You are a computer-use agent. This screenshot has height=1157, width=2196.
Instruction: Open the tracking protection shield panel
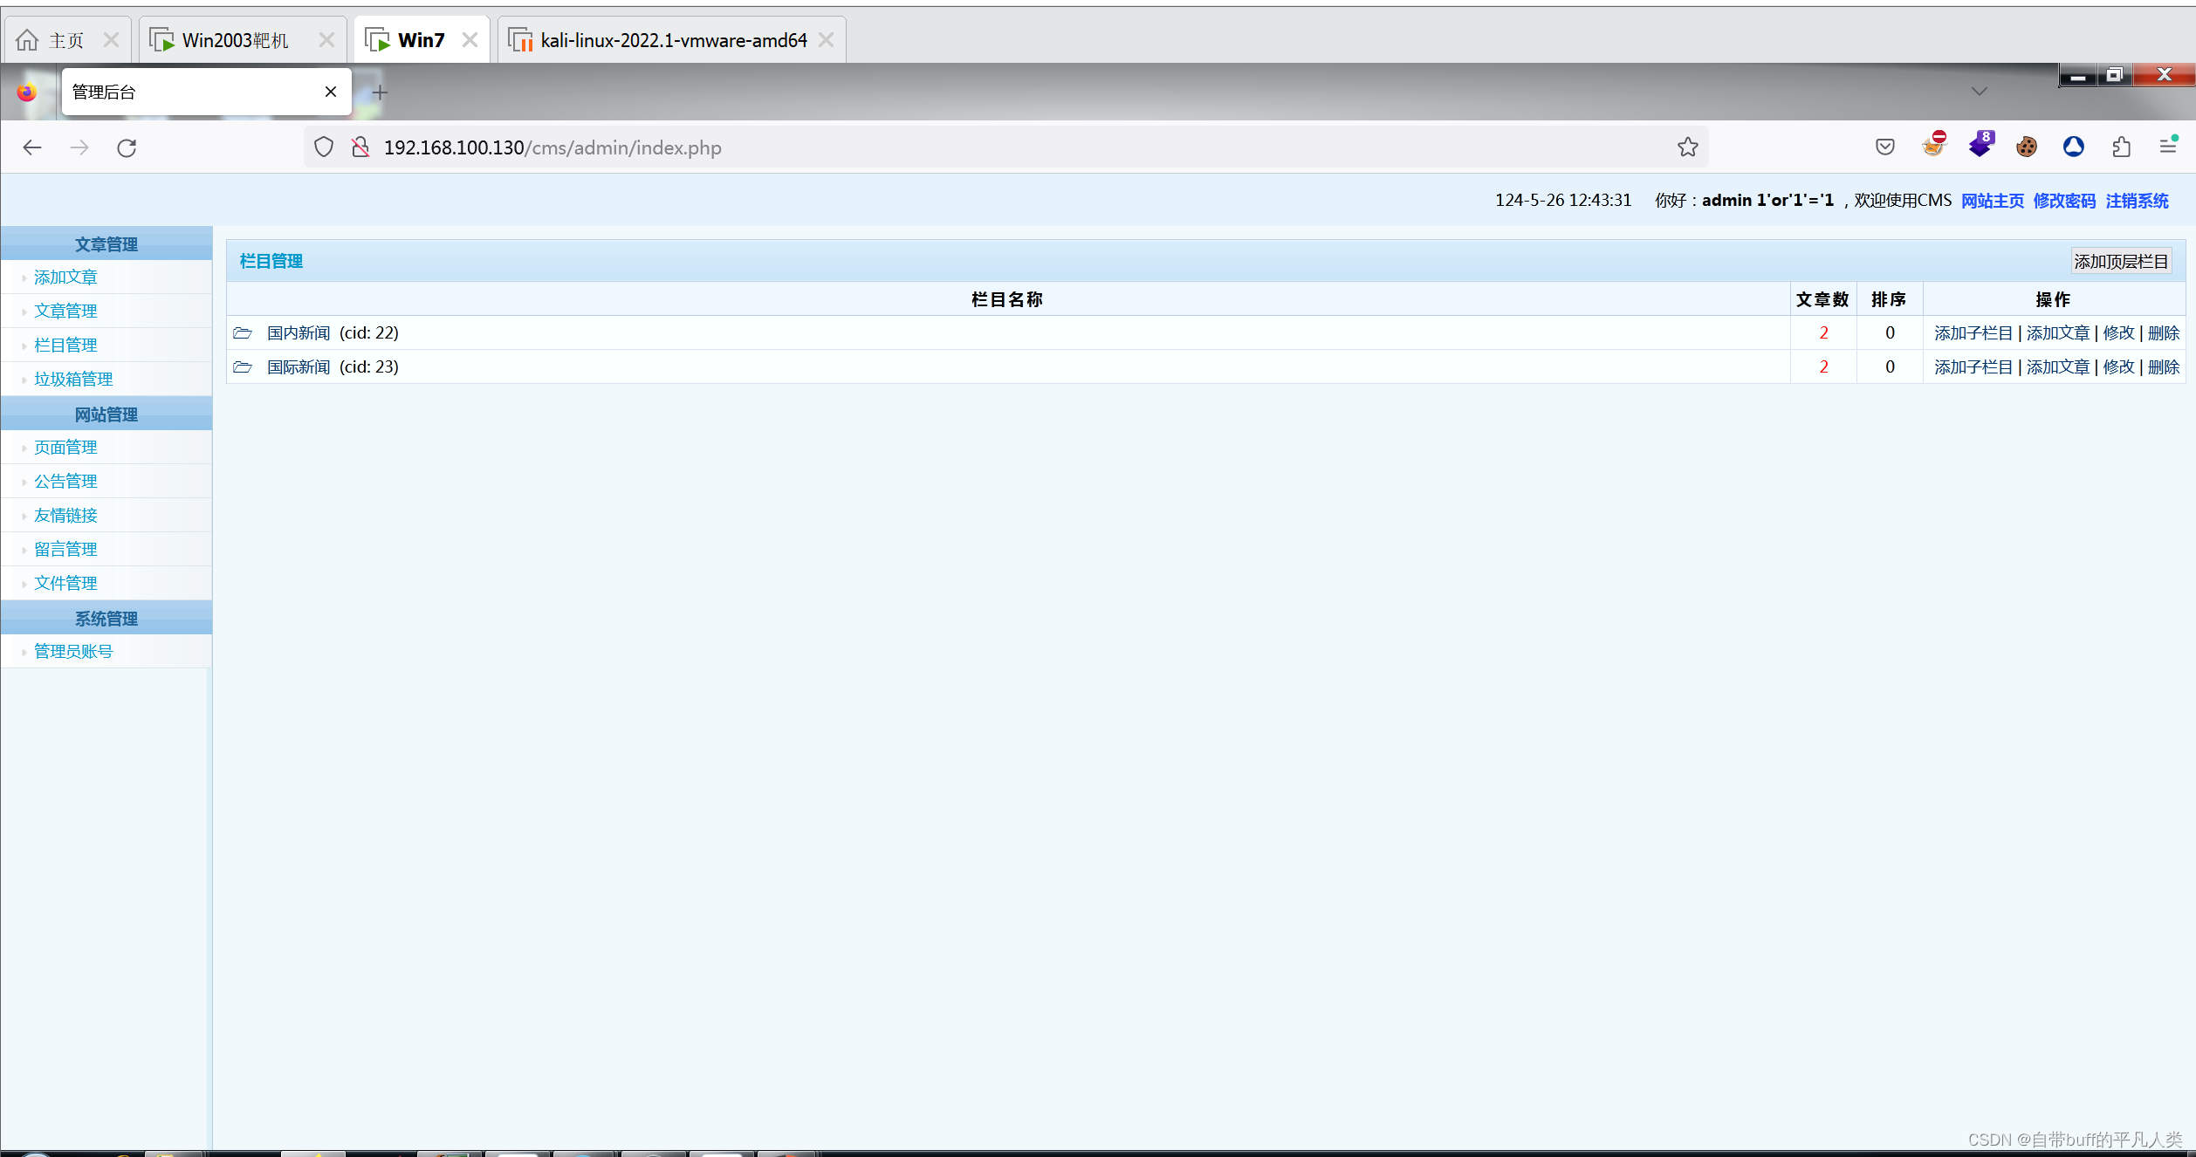click(323, 147)
